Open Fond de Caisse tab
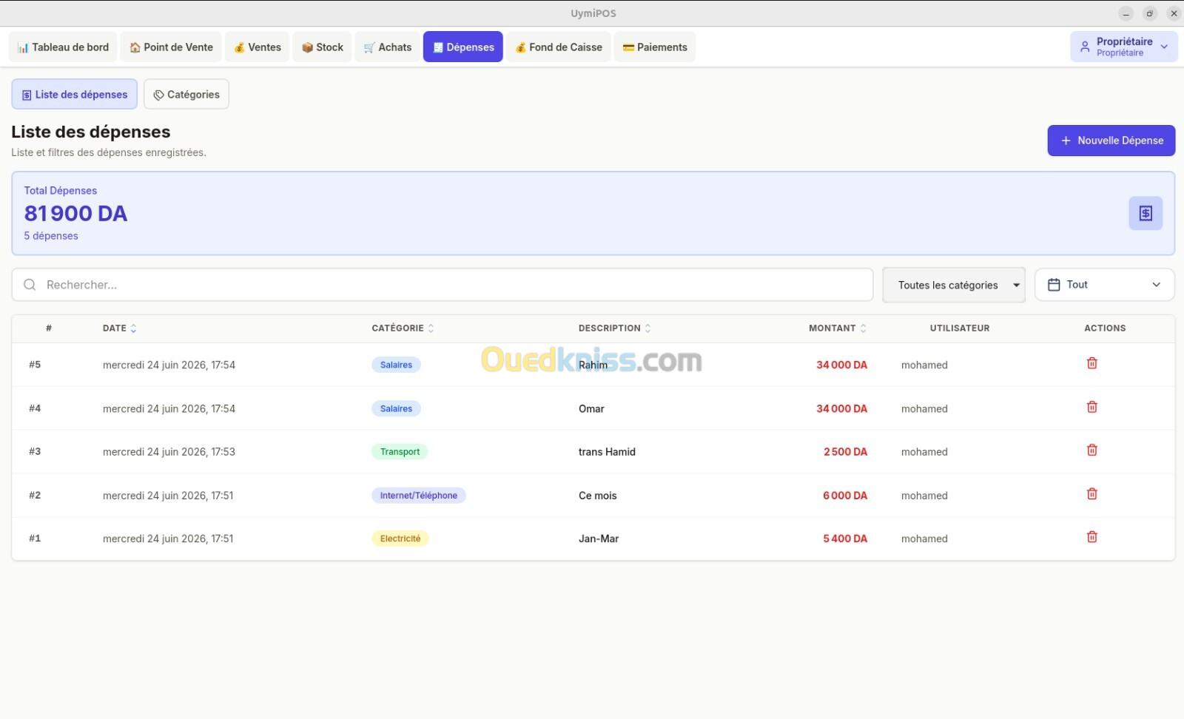The image size is (1184, 719). 558,47
